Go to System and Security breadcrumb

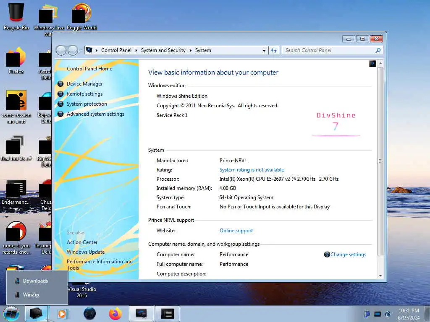pos(163,50)
